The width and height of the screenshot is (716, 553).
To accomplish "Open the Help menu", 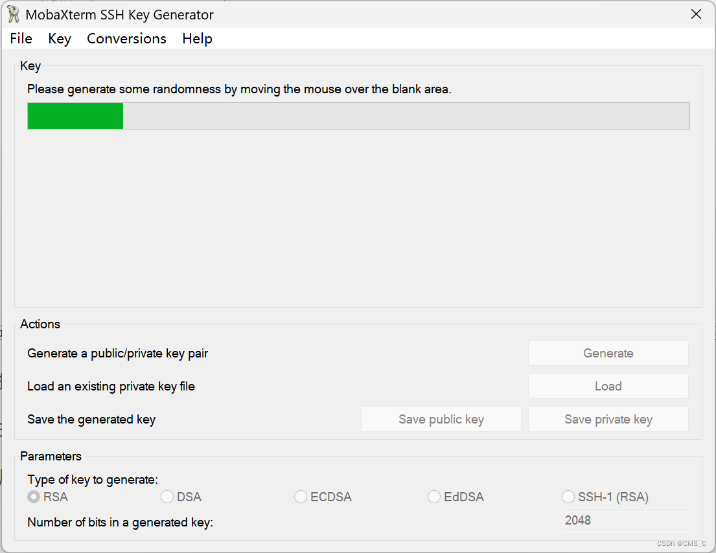I will pos(197,39).
